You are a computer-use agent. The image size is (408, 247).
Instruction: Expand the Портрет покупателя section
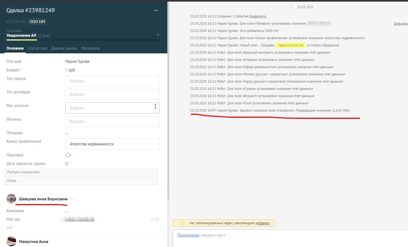[x=81, y=172]
